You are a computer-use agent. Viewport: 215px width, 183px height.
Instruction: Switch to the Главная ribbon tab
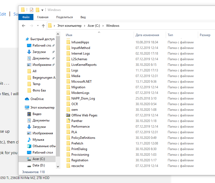(x=43, y=17)
